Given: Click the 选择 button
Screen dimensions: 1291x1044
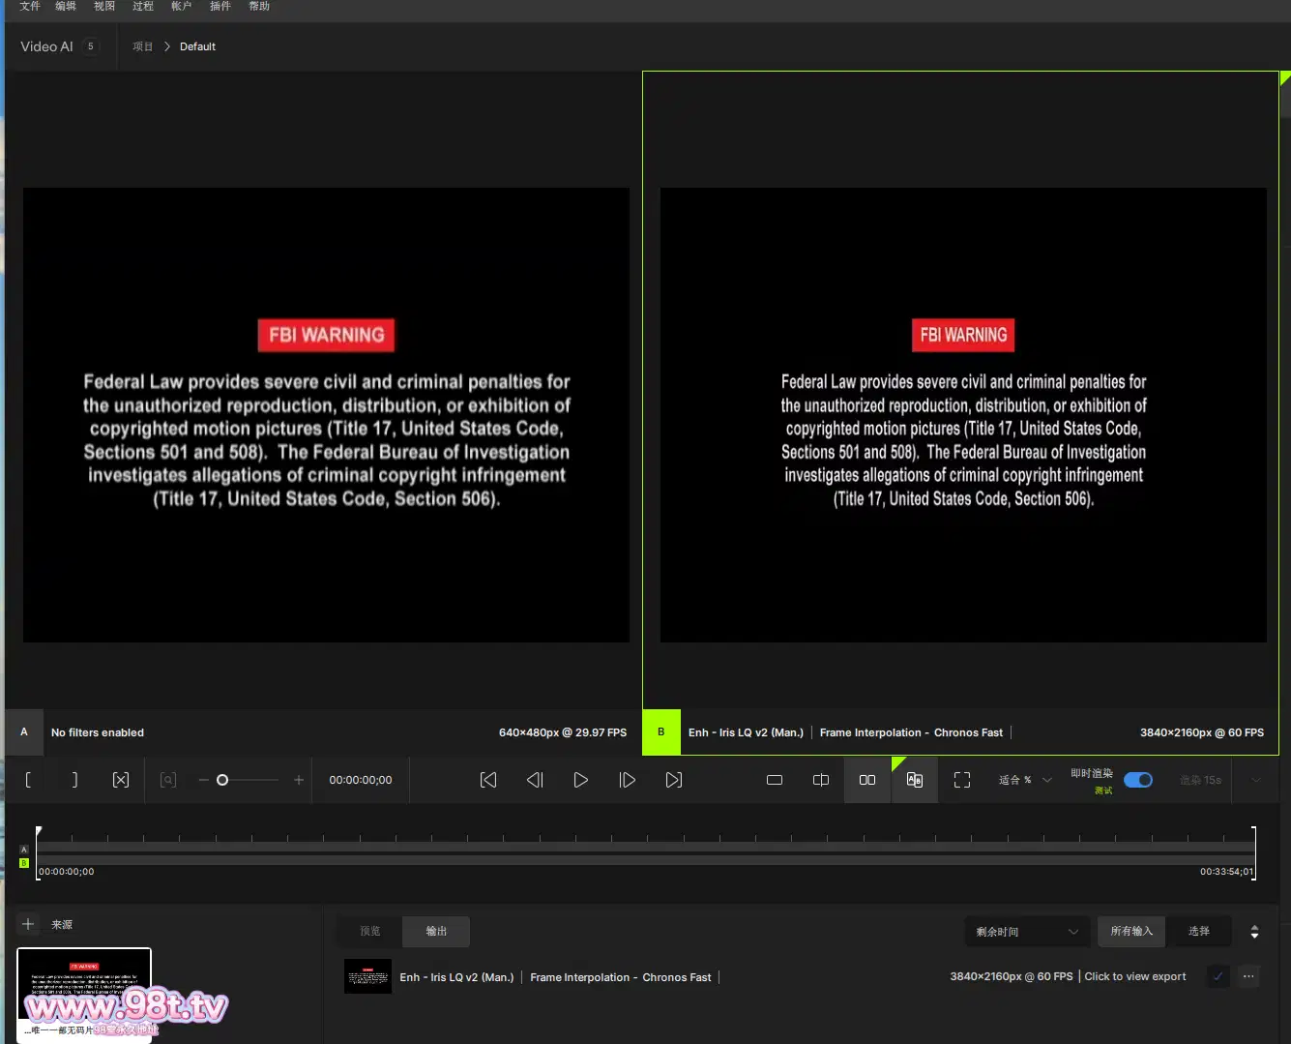Looking at the screenshot, I should click(x=1199, y=931).
